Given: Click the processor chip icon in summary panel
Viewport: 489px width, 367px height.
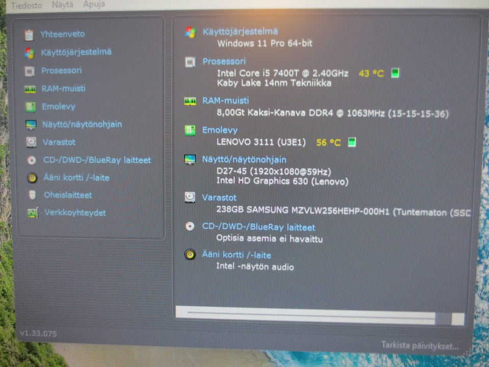Looking at the screenshot, I should pos(190,62).
